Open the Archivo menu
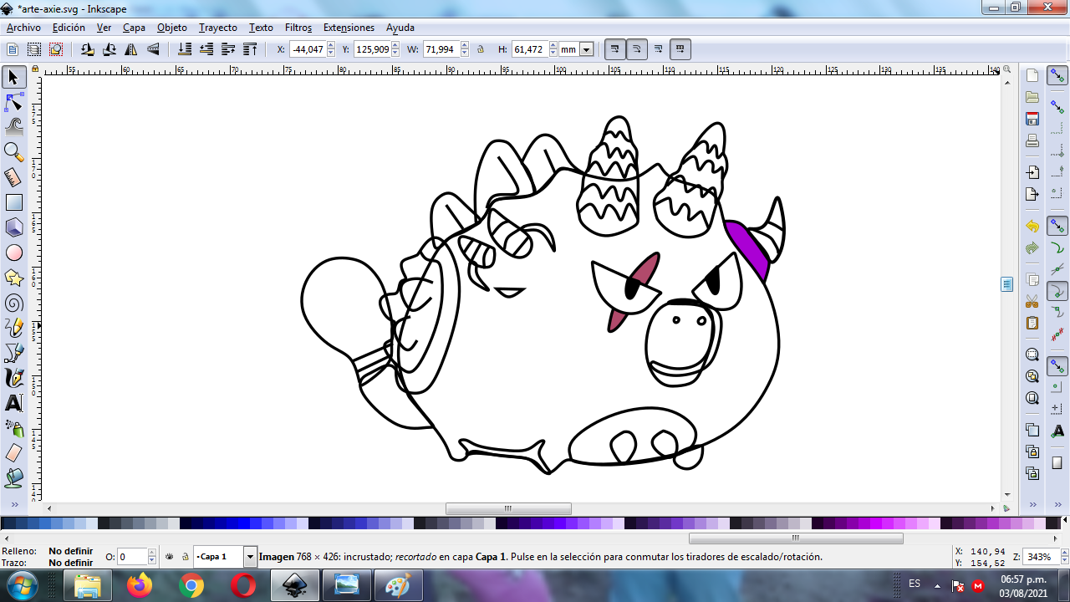This screenshot has height=602, width=1070. point(23,28)
